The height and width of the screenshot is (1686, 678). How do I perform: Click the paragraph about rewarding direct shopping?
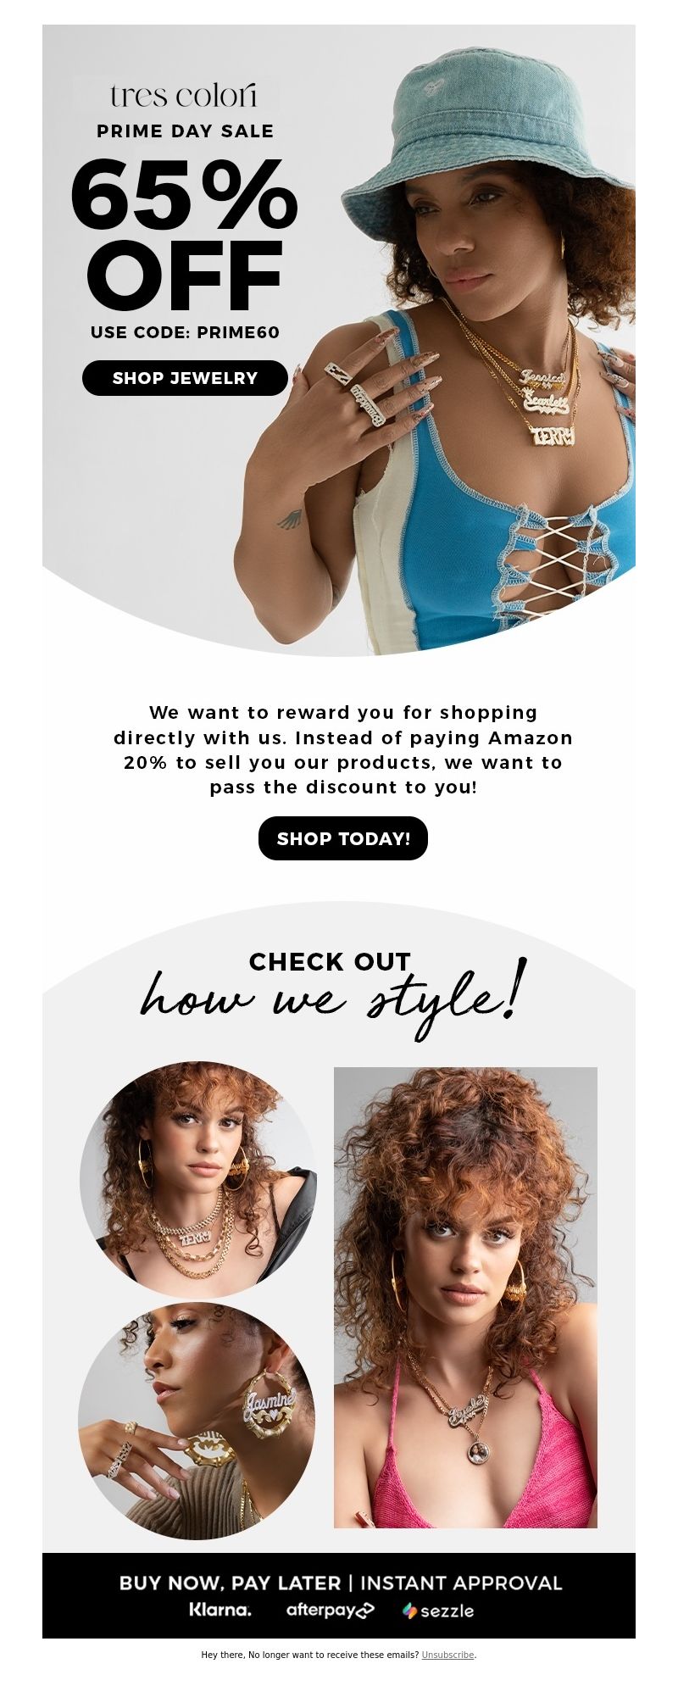343,749
